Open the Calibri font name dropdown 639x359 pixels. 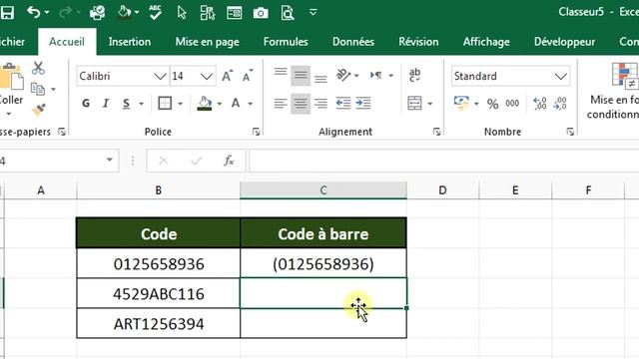coord(160,76)
